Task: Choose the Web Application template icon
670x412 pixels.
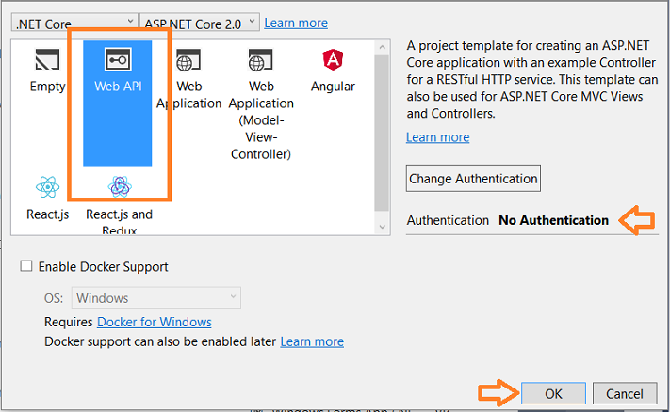Action: coord(188,59)
